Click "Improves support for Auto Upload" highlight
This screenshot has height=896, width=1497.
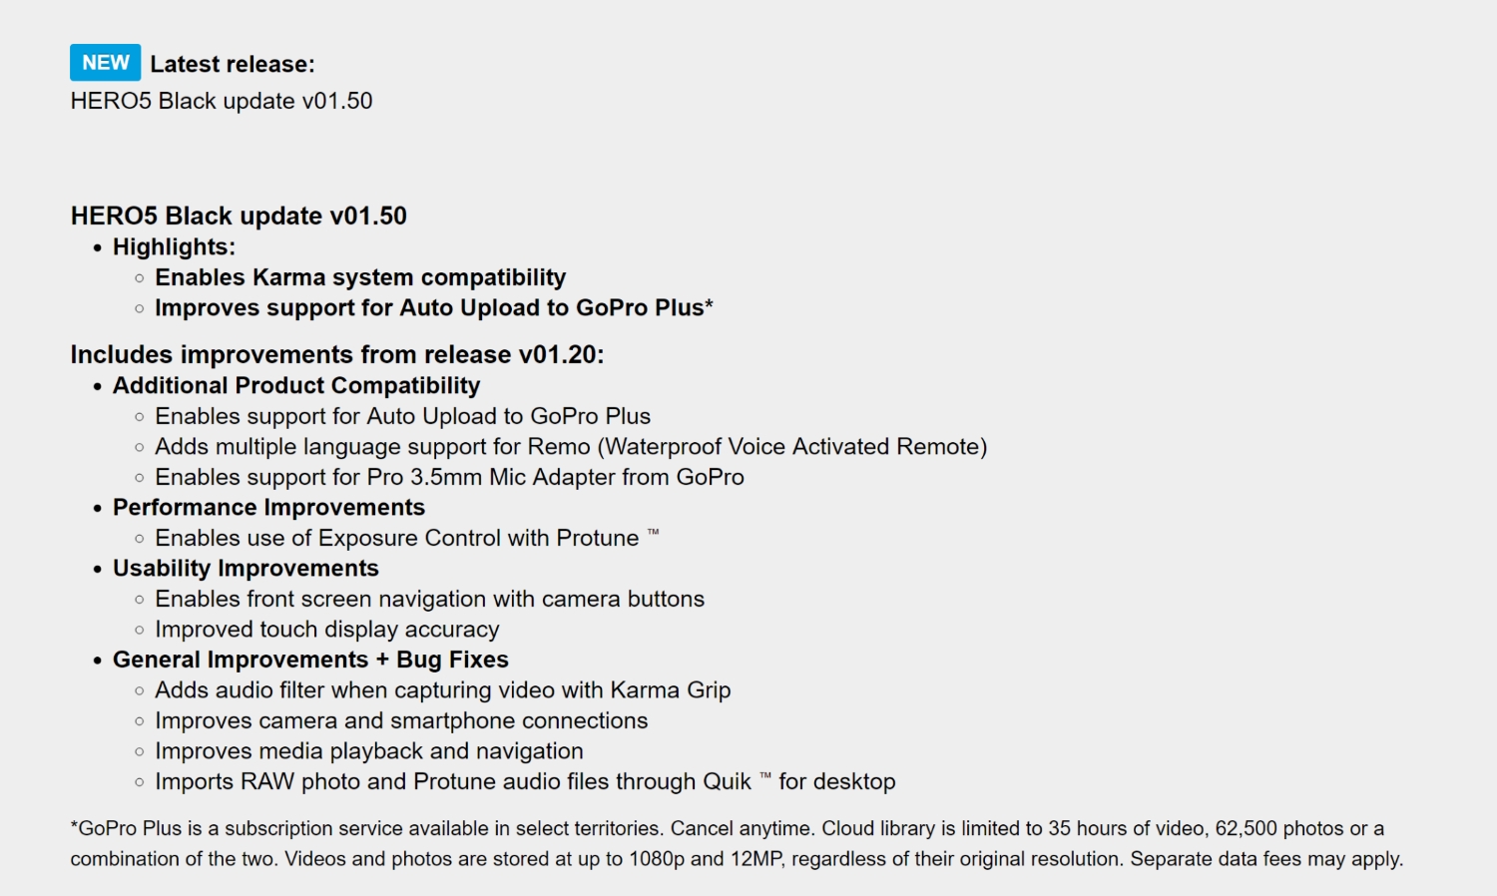(433, 308)
